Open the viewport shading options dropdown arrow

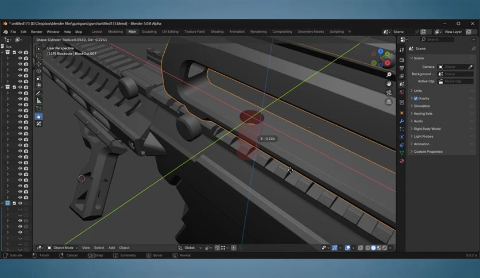coord(390,248)
